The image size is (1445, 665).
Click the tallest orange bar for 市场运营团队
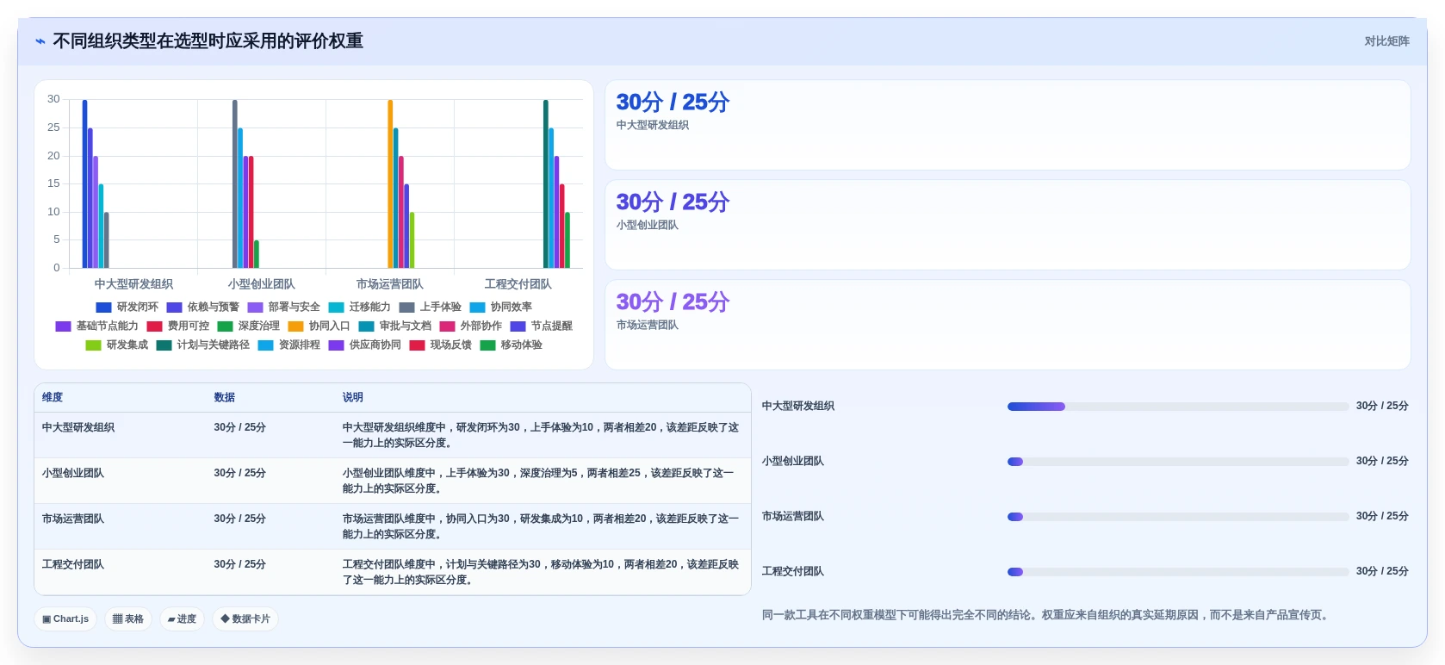[x=390, y=183]
